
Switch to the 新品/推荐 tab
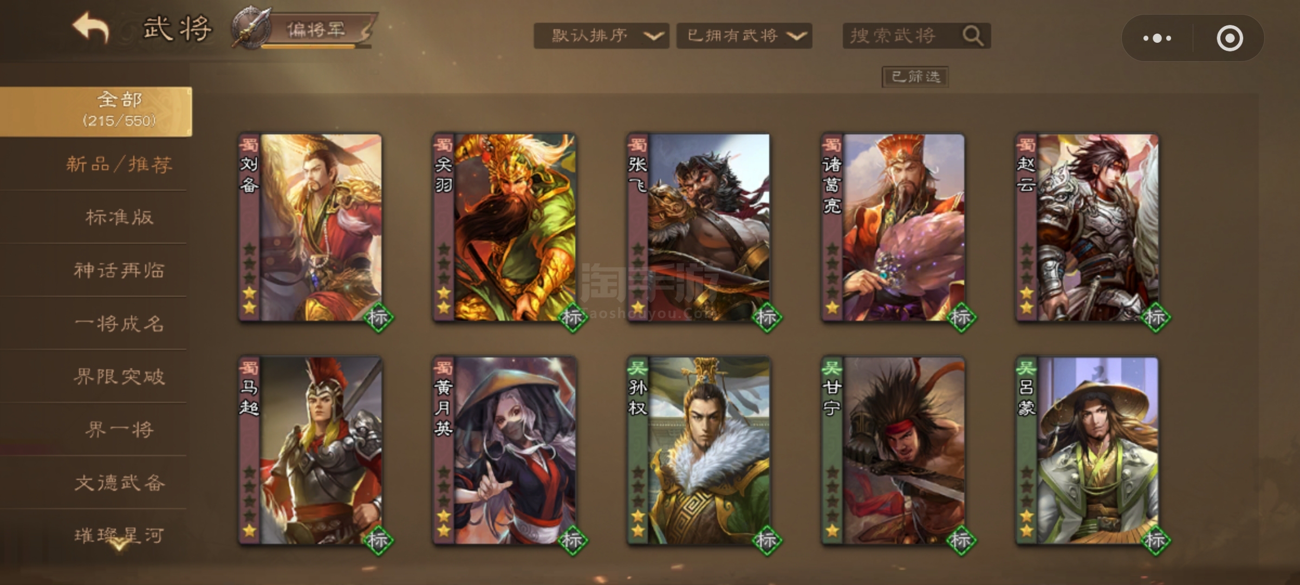[119, 164]
